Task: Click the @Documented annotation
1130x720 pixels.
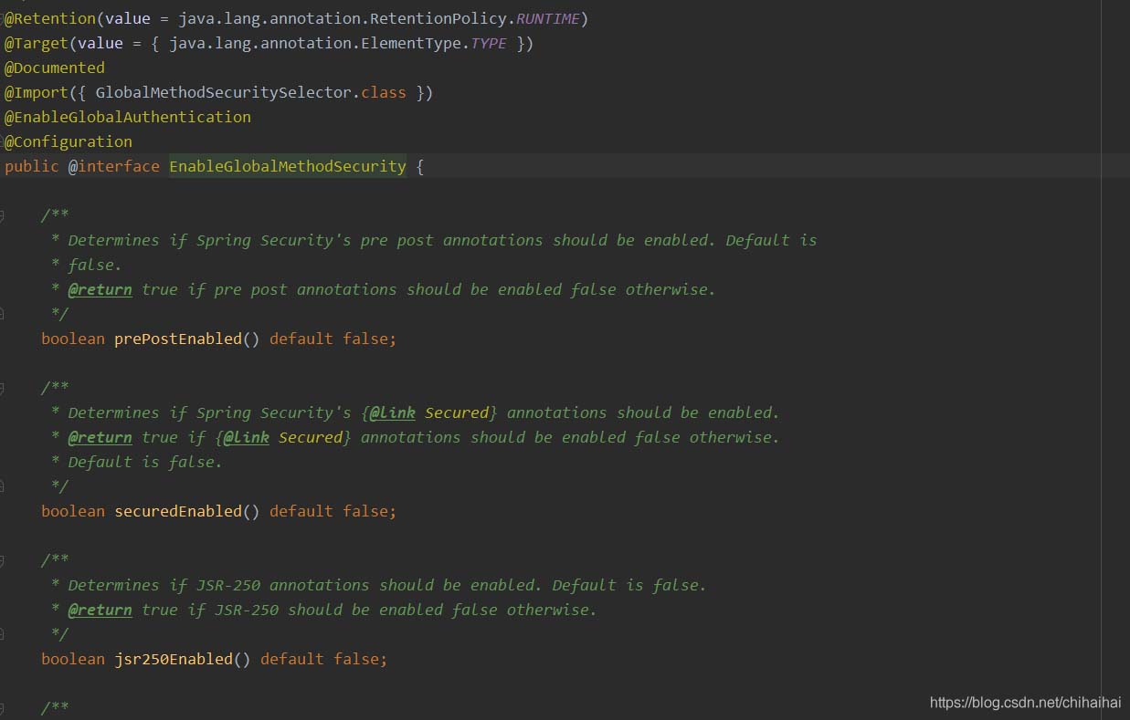Action: point(55,68)
